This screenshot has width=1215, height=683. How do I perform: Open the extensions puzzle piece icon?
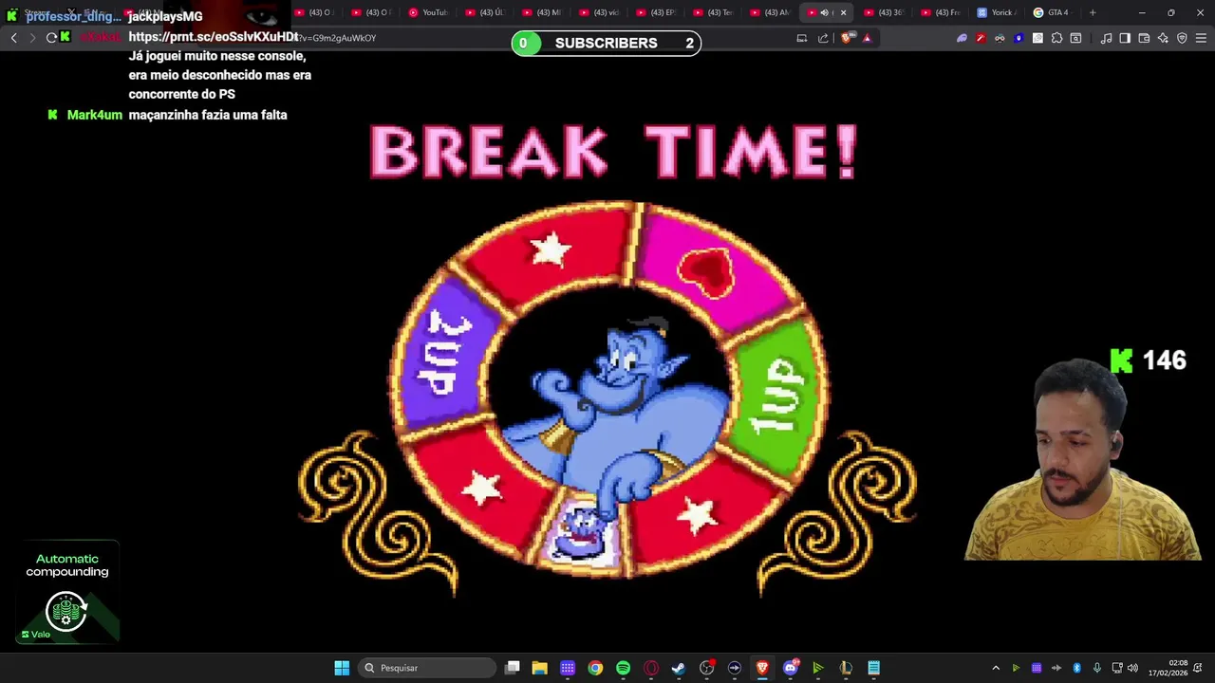pyautogui.click(x=1056, y=38)
